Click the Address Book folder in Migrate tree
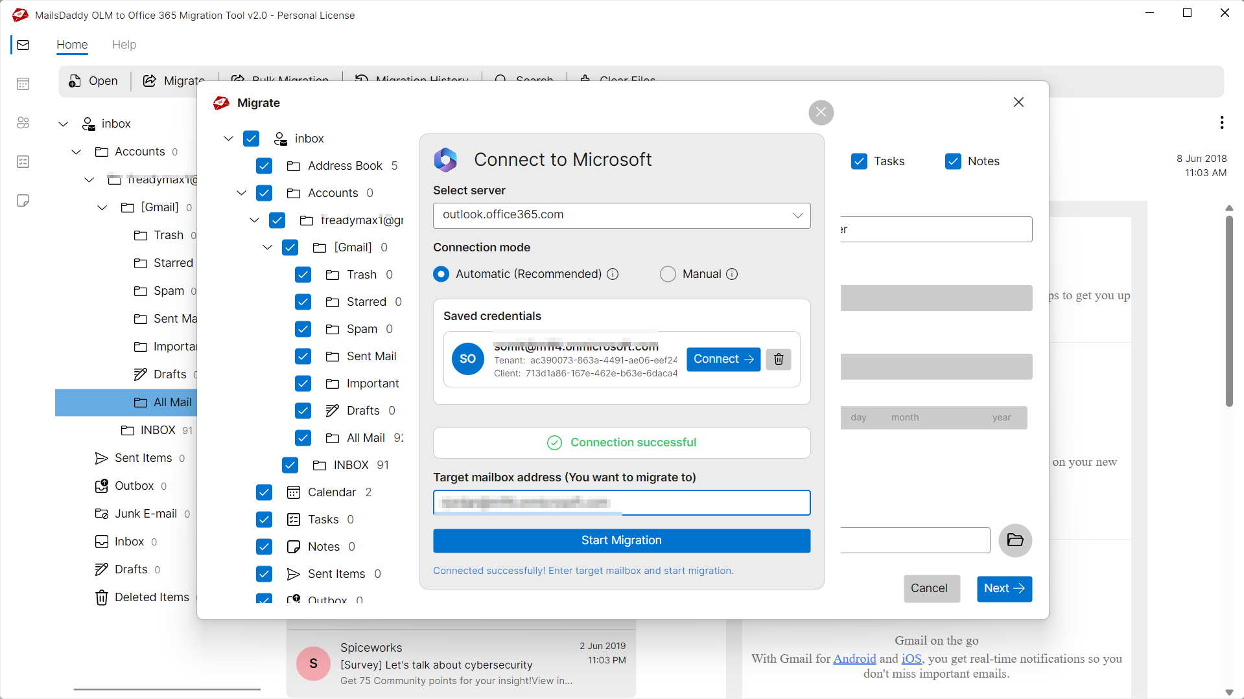 345,166
